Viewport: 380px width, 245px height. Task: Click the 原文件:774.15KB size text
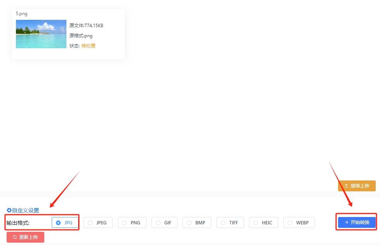86,25
